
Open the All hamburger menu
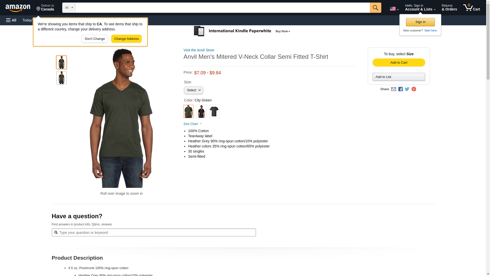11,20
